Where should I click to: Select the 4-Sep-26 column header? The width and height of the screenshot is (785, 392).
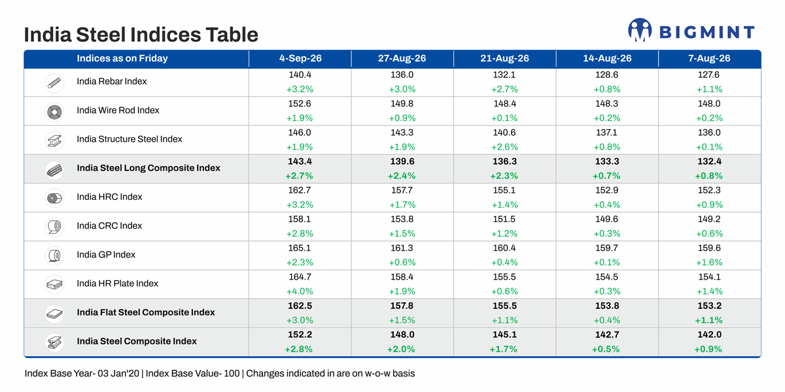[300, 58]
